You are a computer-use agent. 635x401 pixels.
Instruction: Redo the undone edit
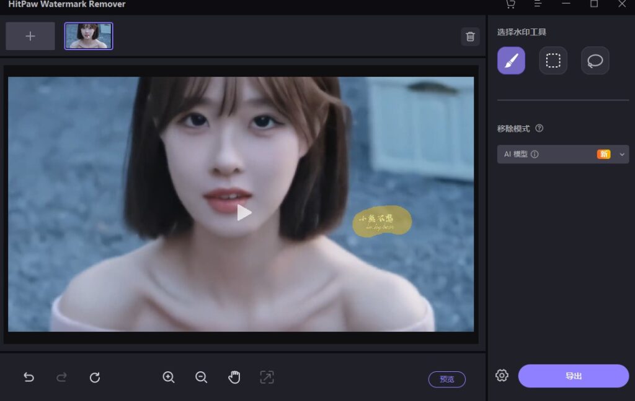pyautogui.click(x=61, y=377)
